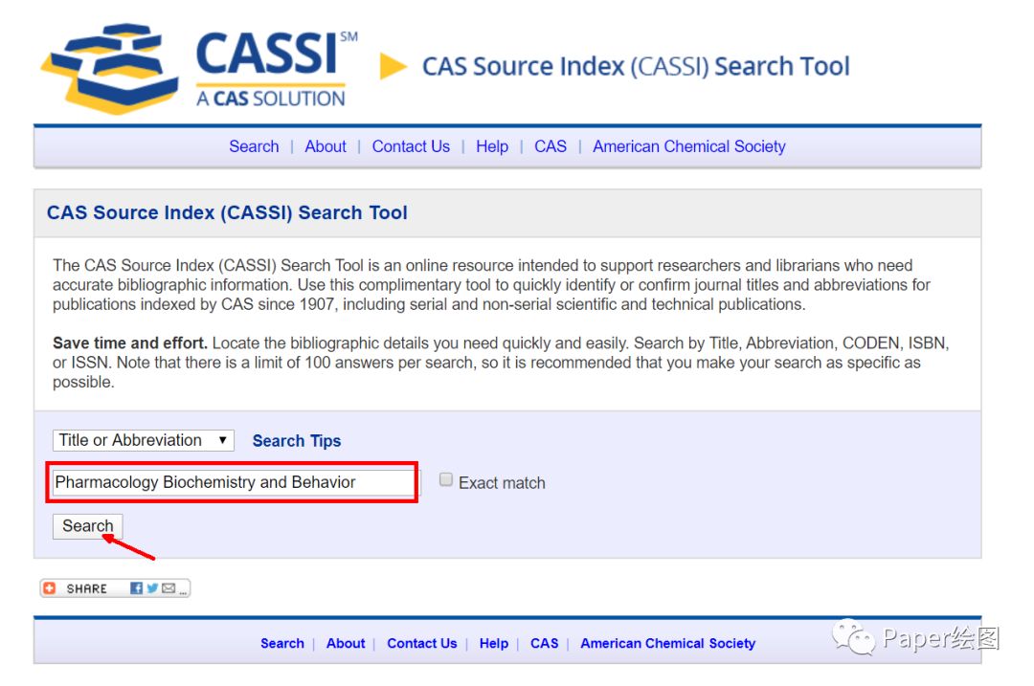Screen dimensions: 1034x686
Task: Click the email envelope share icon
Action: click(169, 587)
